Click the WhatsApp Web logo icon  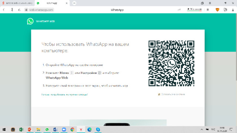(x=30, y=21)
